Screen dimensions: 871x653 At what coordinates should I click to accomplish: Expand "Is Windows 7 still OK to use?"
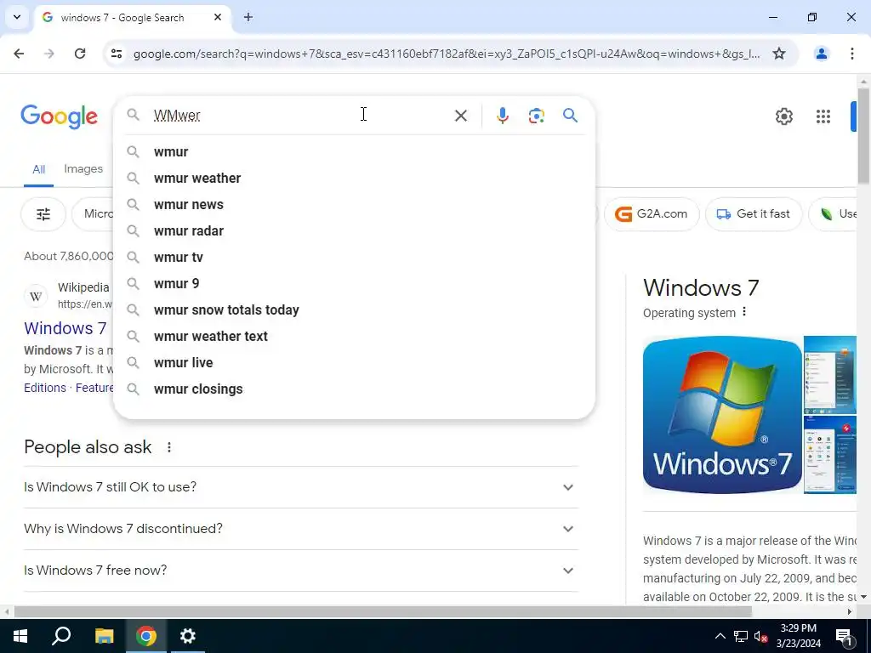(301, 487)
